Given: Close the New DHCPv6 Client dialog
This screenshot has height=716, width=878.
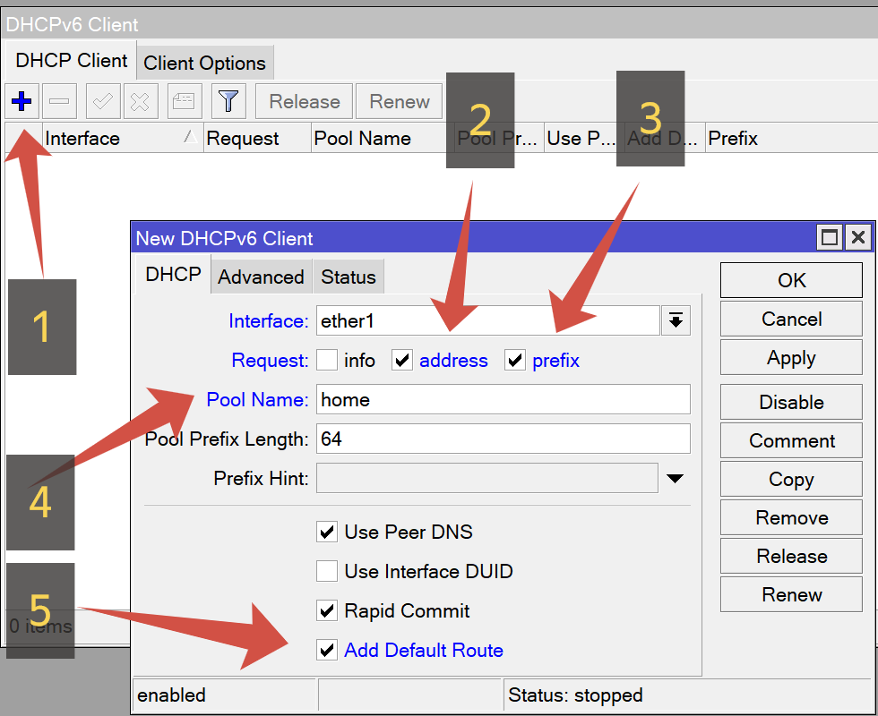Looking at the screenshot, I should click(x=858, y=238).
